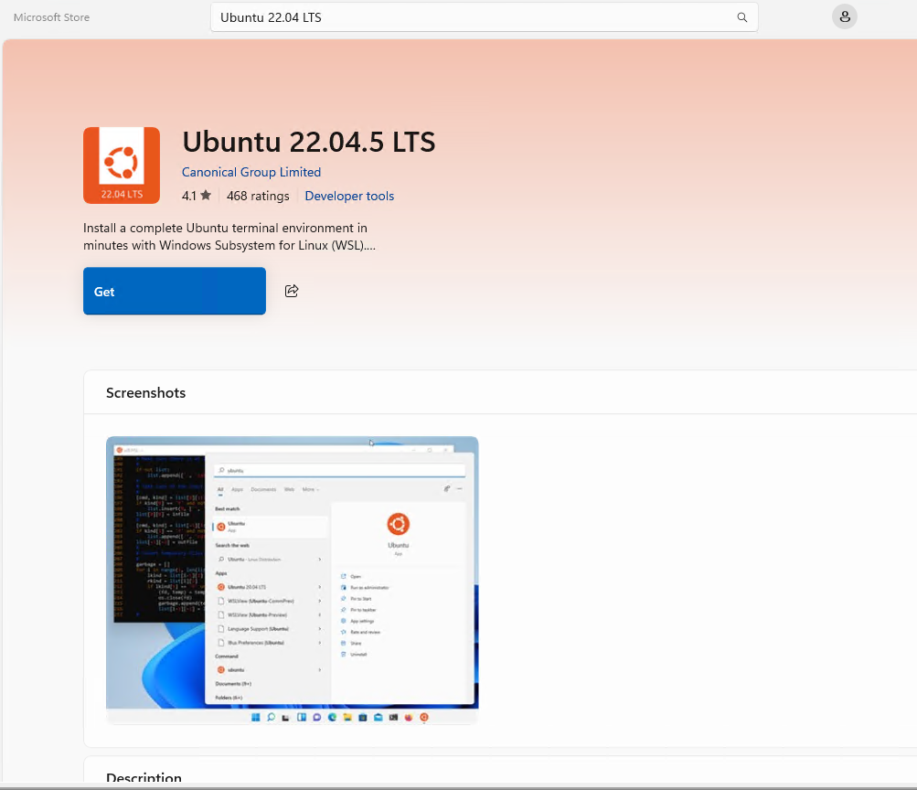Viewport: 917px width, 790px height.
Task: Click the Description section heading
Action: pyautogui.click(x=144, y=777)
